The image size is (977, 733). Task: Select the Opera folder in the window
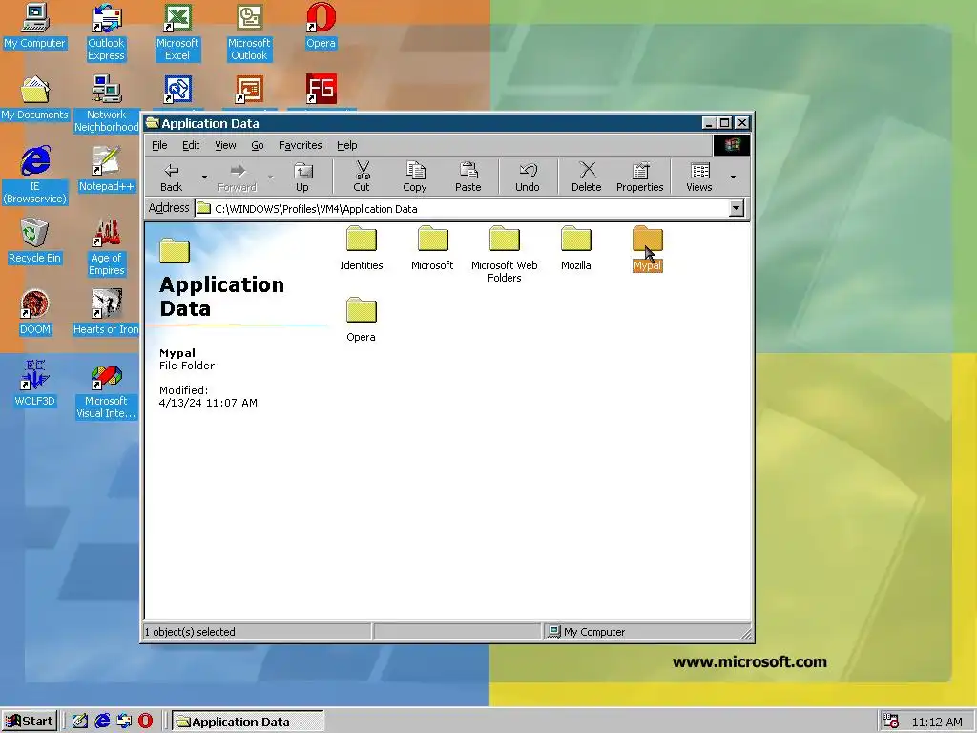[362, 320]
